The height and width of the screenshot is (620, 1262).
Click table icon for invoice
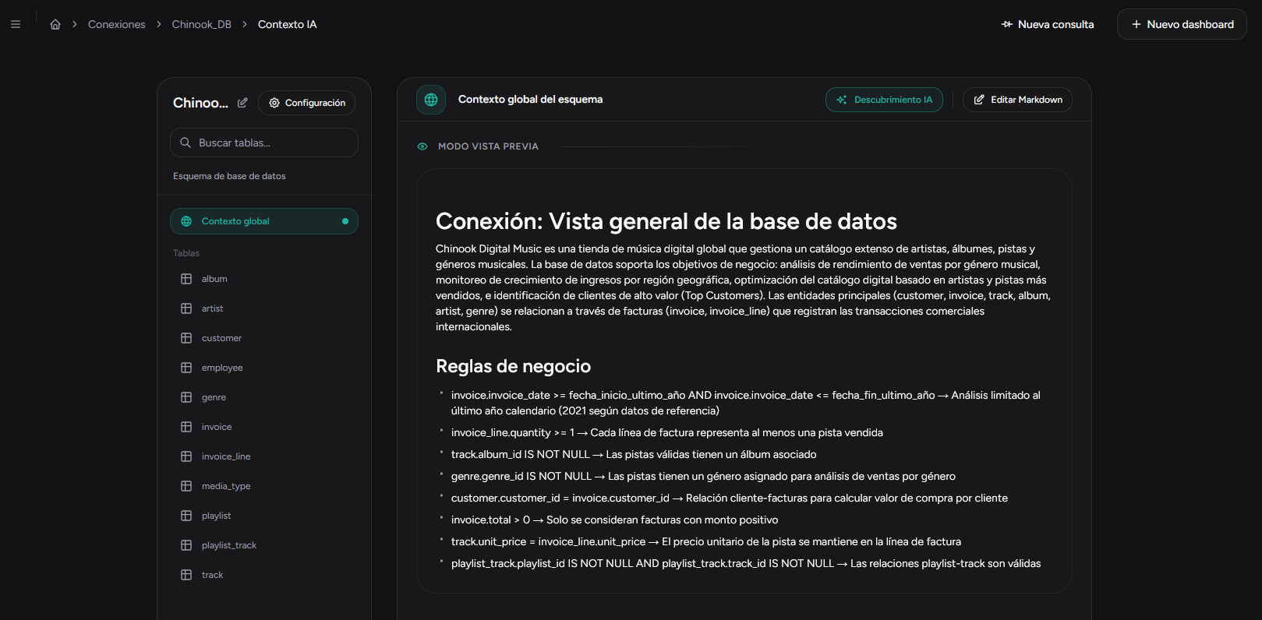click(x=186, y=427)
